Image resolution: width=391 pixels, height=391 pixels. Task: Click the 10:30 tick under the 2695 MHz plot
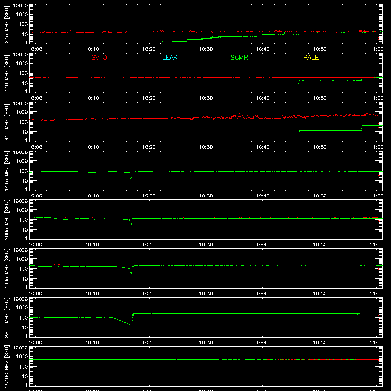point(206,245)
